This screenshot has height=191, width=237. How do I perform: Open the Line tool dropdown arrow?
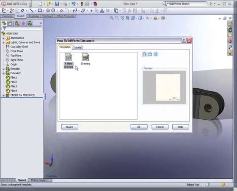click(36, 11)
